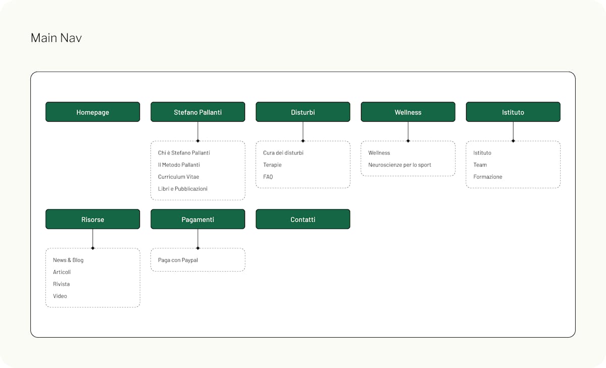The width and height of the screenshot is (606, 368).
Task: Open the Disturbi nav box
Action: click(x=302, y=112)
